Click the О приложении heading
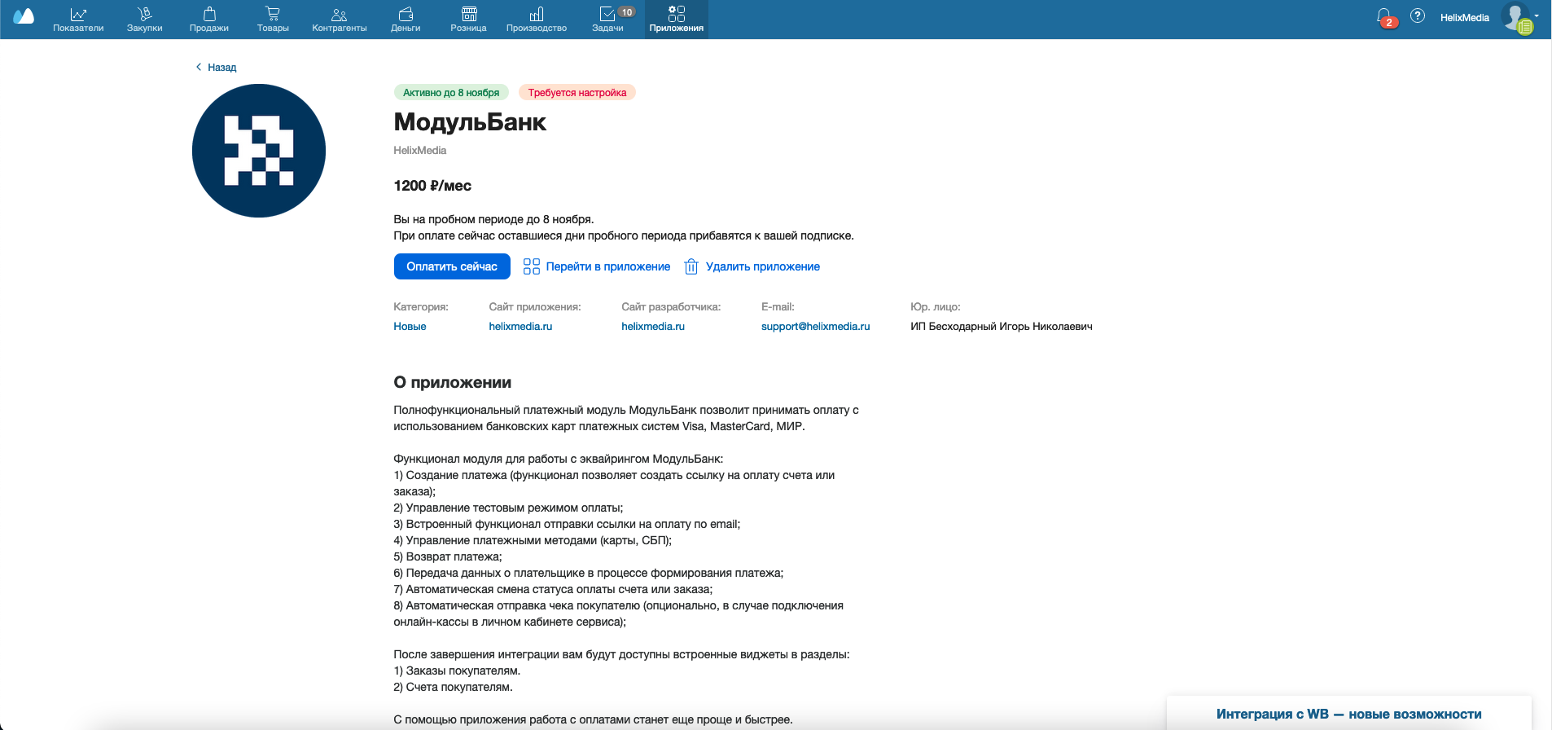Image resolution: width=1552 pixels, height=730 pixels. 453,383
